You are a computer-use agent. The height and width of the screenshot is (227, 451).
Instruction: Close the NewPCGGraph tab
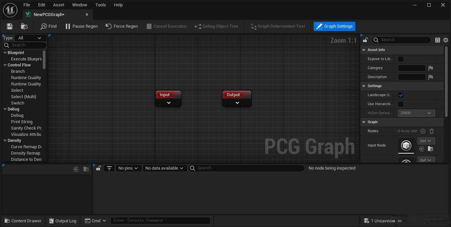coord(87,14)
